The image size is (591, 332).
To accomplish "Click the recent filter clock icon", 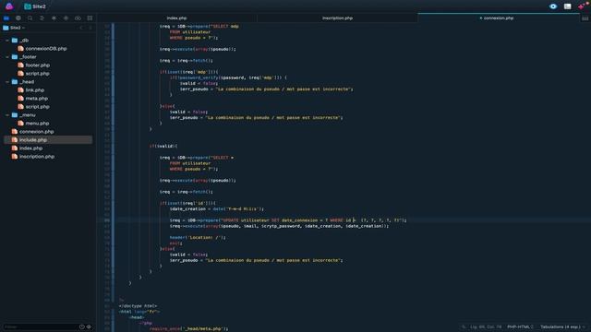I will [82, 326].
